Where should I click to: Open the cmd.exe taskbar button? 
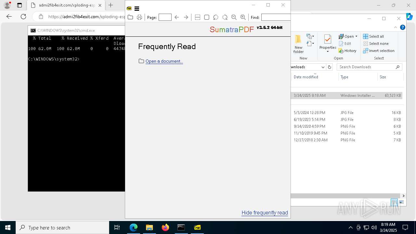(x=181, y=227)
